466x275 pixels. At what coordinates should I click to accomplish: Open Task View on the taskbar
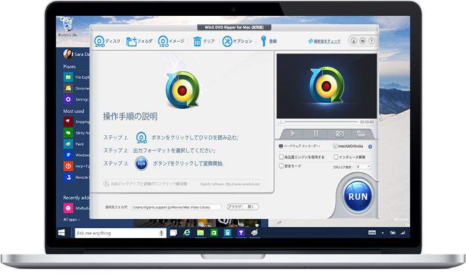(x=173, y=233)
